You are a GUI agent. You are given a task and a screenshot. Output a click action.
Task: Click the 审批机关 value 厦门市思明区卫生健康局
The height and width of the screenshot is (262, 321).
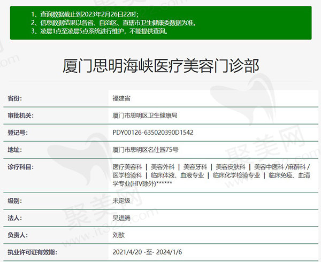(144, 115)
